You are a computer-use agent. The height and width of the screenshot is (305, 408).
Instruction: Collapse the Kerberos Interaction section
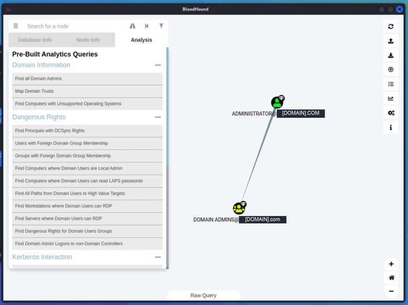(x=158, y=257)
